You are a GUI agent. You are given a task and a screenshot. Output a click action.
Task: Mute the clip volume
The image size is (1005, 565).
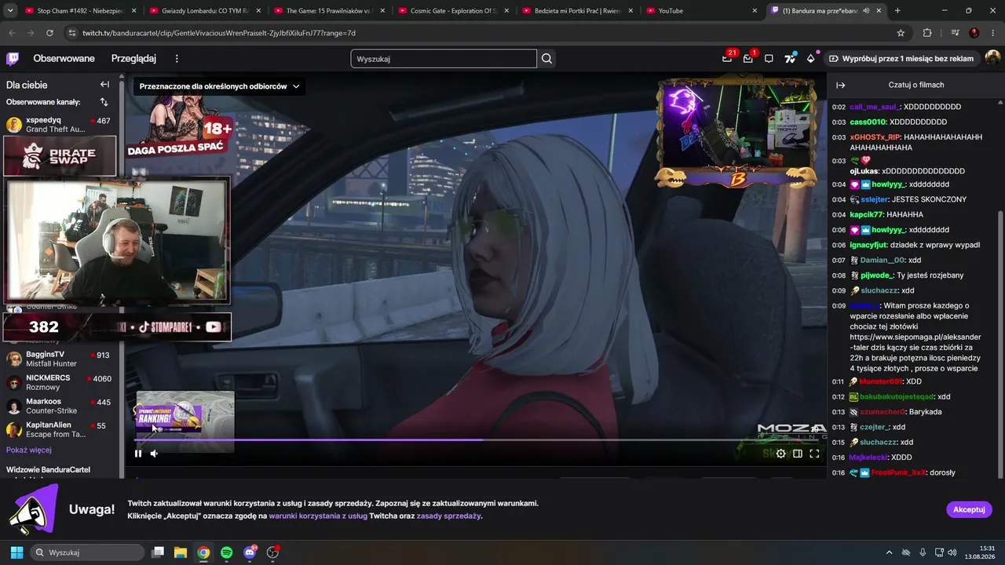pyautogui.click(x=154, y=453)
